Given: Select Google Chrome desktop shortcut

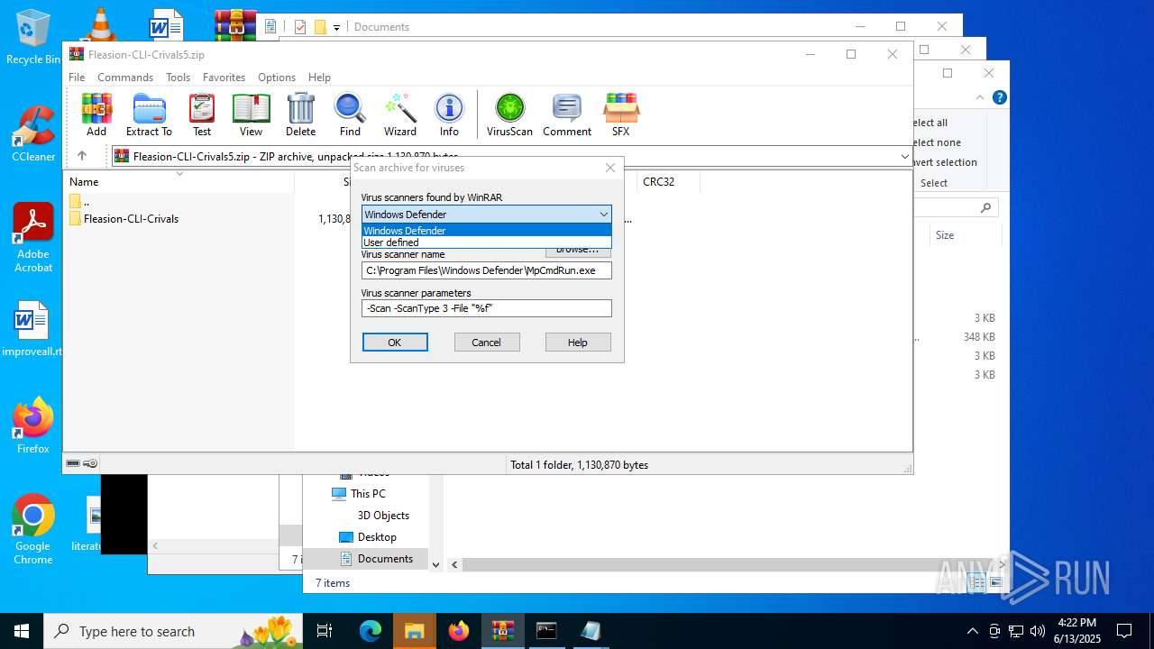Looking at the screenshot, I should [x=33, y=530].
